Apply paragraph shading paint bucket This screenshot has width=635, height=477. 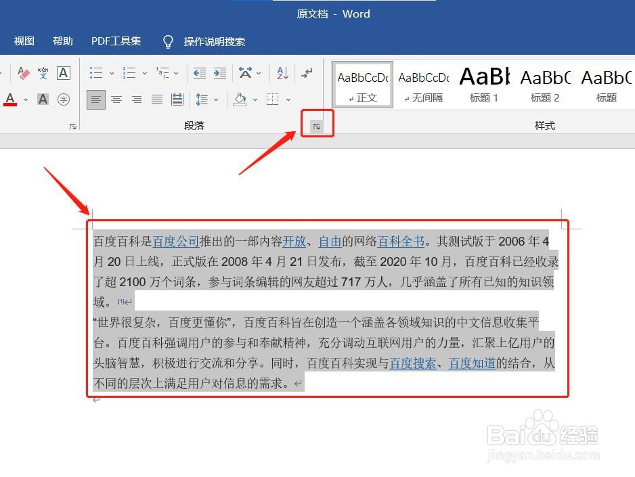[x=240, y=99]
